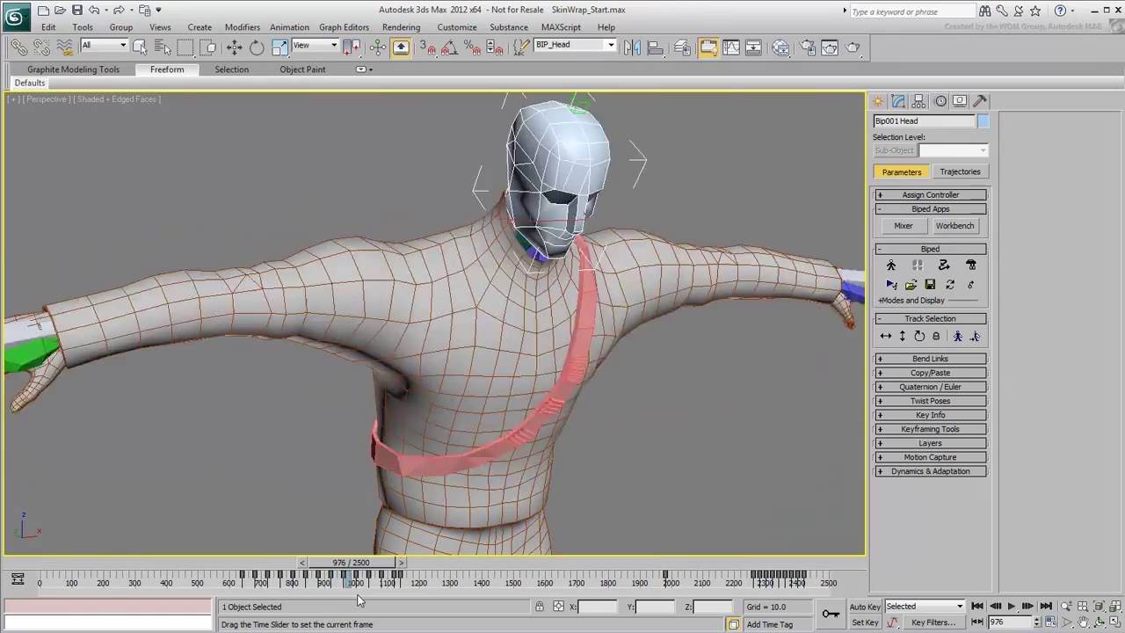Image resolution: width=1125 pixels, height=633 pixels.
Task: Toggle the Window/Crossing selection button
Action: [209, 47]
